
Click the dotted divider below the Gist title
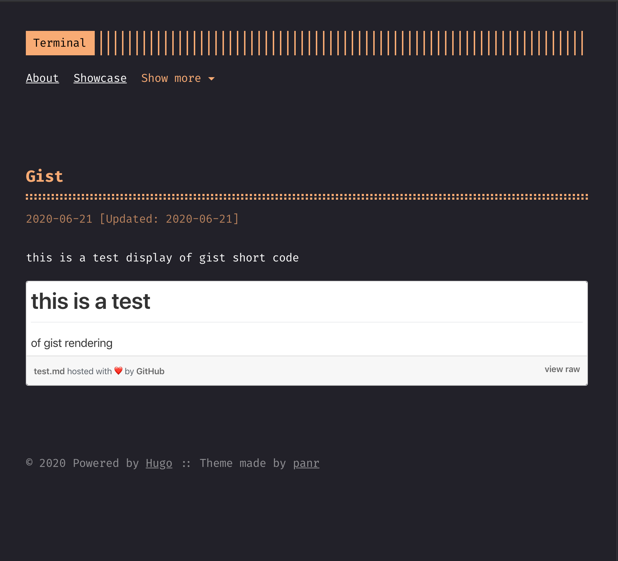coord(307,196)
